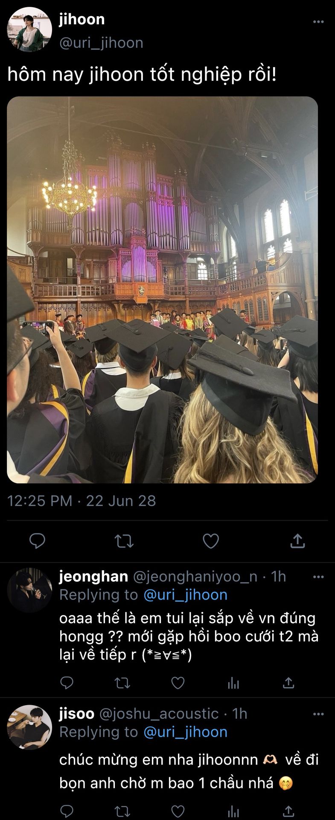The width and height of the screenshot is (335, 820).
Task: Like jihoon's graduation tweet
Action: click(x=211, y=541)
